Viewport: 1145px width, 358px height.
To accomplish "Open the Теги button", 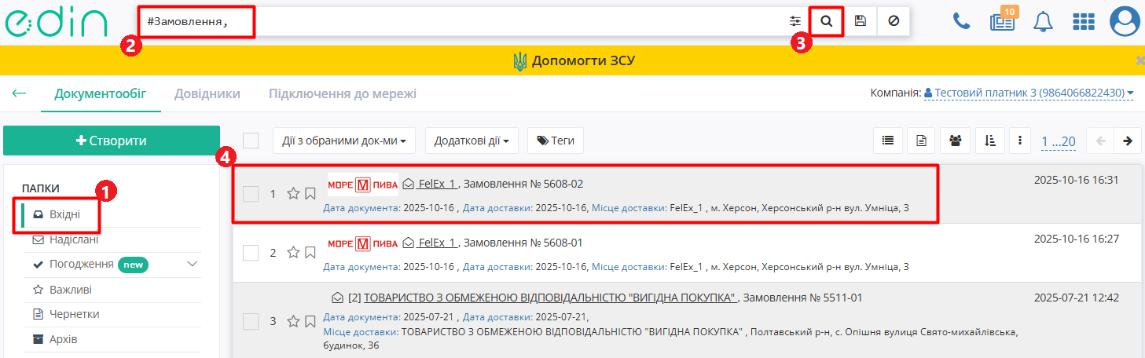I will pos(555,141).
